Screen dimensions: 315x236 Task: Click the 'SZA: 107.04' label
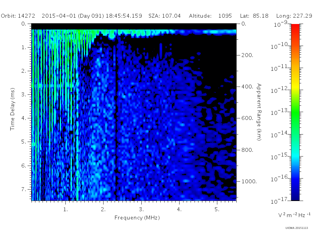click(x=165, y=16)
